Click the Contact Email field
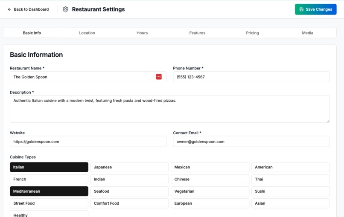344x217 pixels. pos(251,142)
